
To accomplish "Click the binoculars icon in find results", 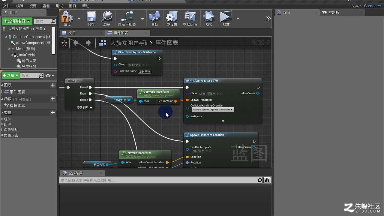I will click(x=267, y=180).
